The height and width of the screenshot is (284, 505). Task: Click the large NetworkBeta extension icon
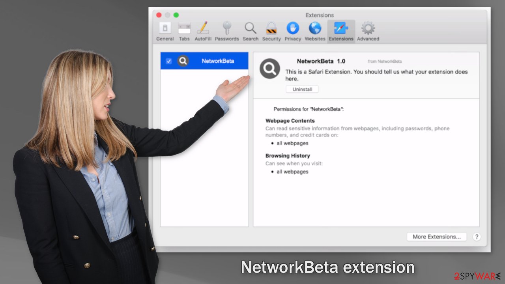point(270,69)
